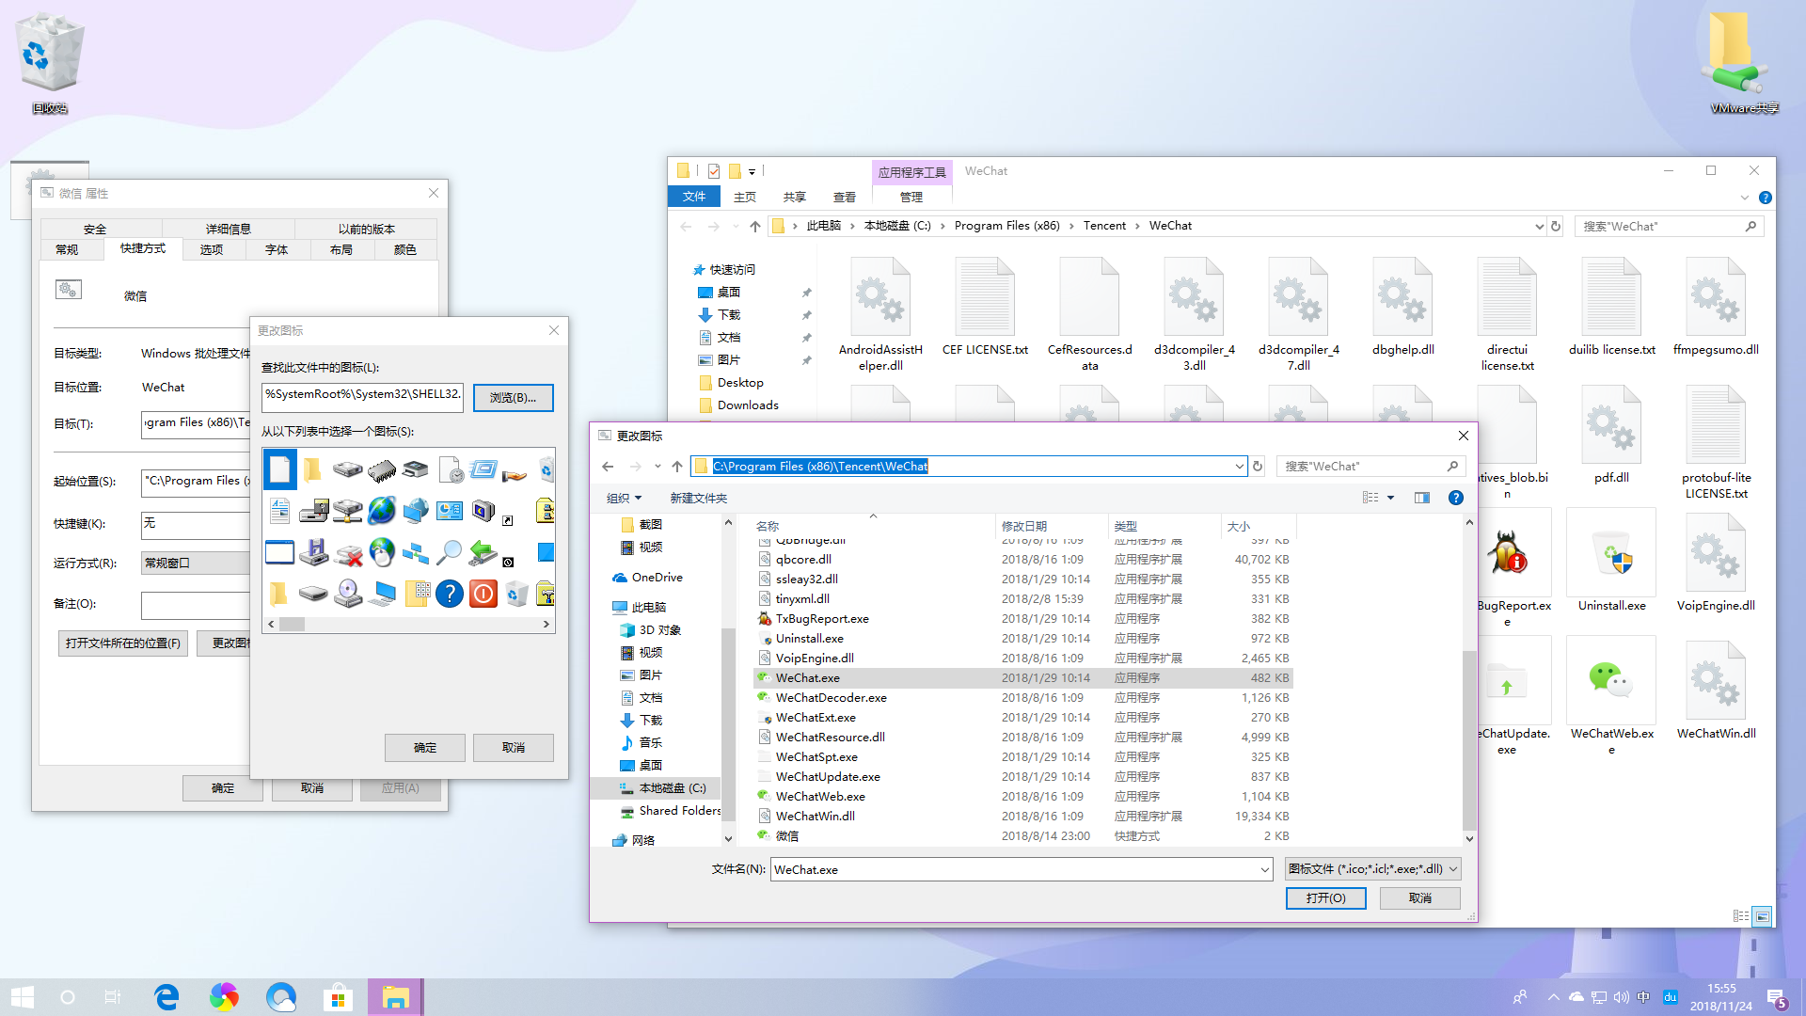Open the 组织 dropdown in the Open dialog
This screenshot has width=1806, height=1016.
pos(624,498)
